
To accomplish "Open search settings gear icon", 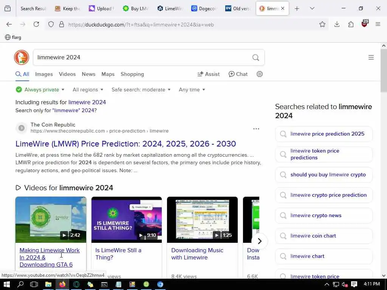I will pyautogui.click(x=259, y=74).
